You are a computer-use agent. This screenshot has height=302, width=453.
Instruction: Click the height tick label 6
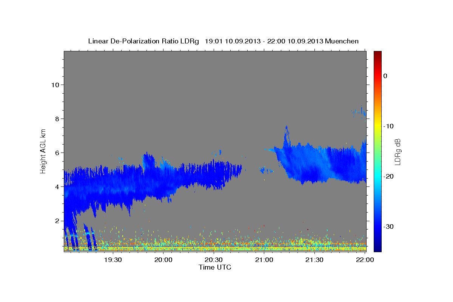[x=57, y=153]
